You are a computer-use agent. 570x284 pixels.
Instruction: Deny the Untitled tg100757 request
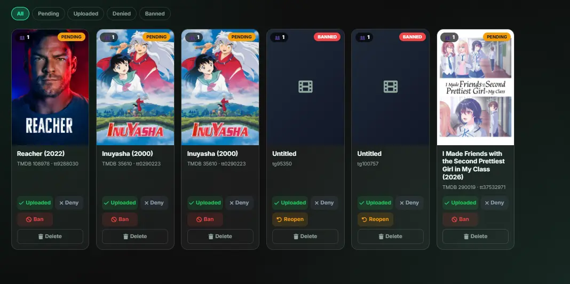coord(409,203)
